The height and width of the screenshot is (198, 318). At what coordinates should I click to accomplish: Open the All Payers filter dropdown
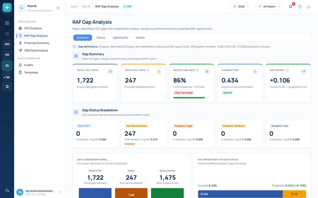coord(269,7)
